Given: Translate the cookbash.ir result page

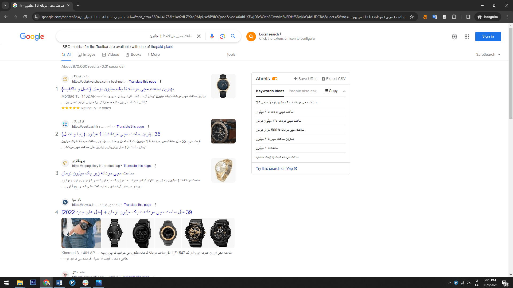Looking at the screenshot, I should point(130,127).
